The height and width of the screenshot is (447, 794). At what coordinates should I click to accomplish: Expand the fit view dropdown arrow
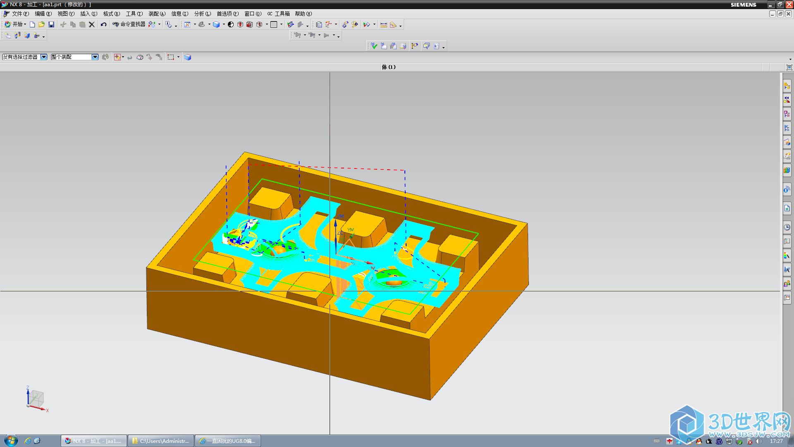(x=195, y=24)
